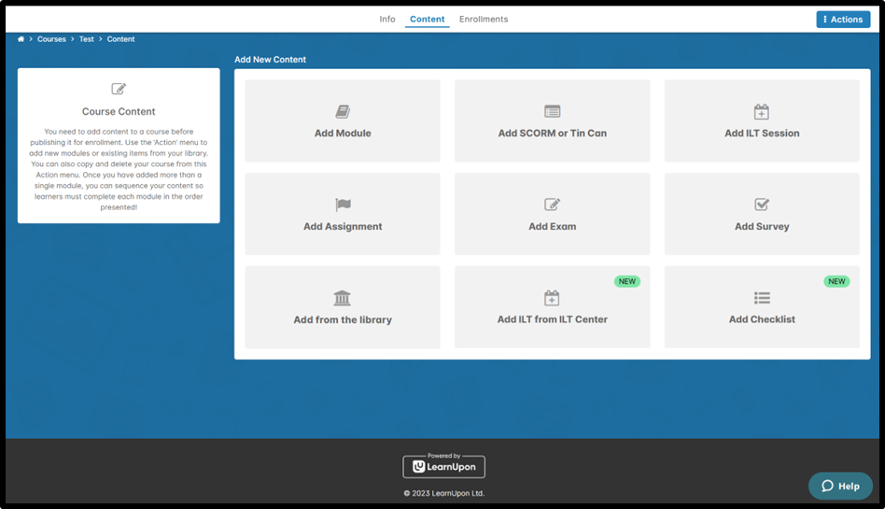Navigate to Courses in the breadcrumb
Screen dimensions: 885x509
click(51, 39)
